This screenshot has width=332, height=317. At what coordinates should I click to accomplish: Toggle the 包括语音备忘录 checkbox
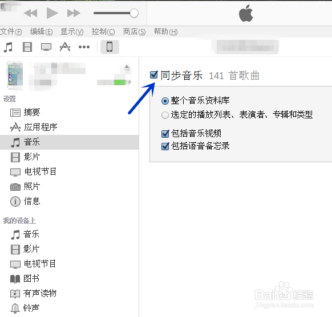(165, 146)
